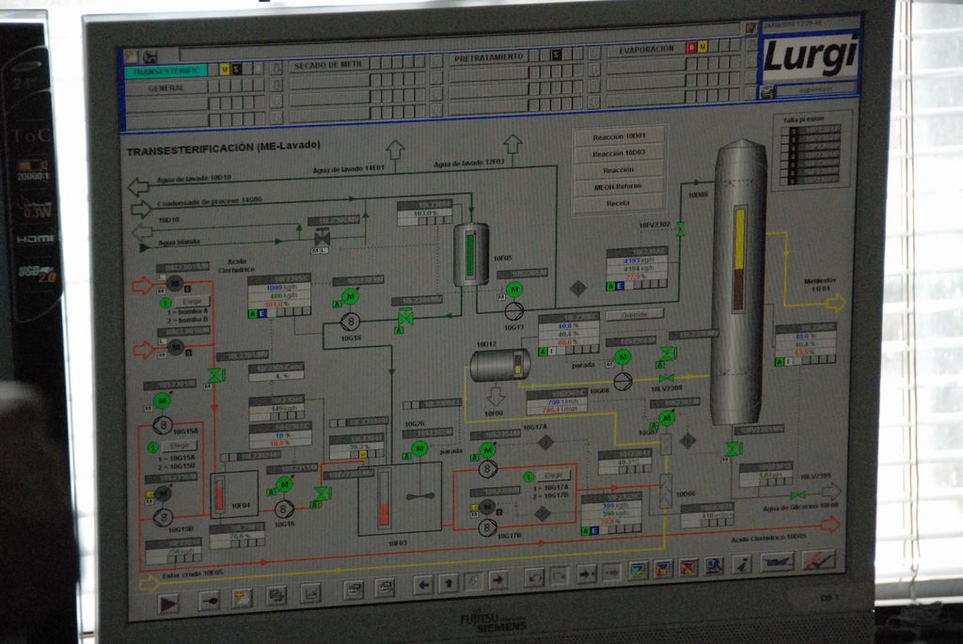This screenshot has height=644, width=963.
Task: Select pump symbol 10G13
Action: 514,310
